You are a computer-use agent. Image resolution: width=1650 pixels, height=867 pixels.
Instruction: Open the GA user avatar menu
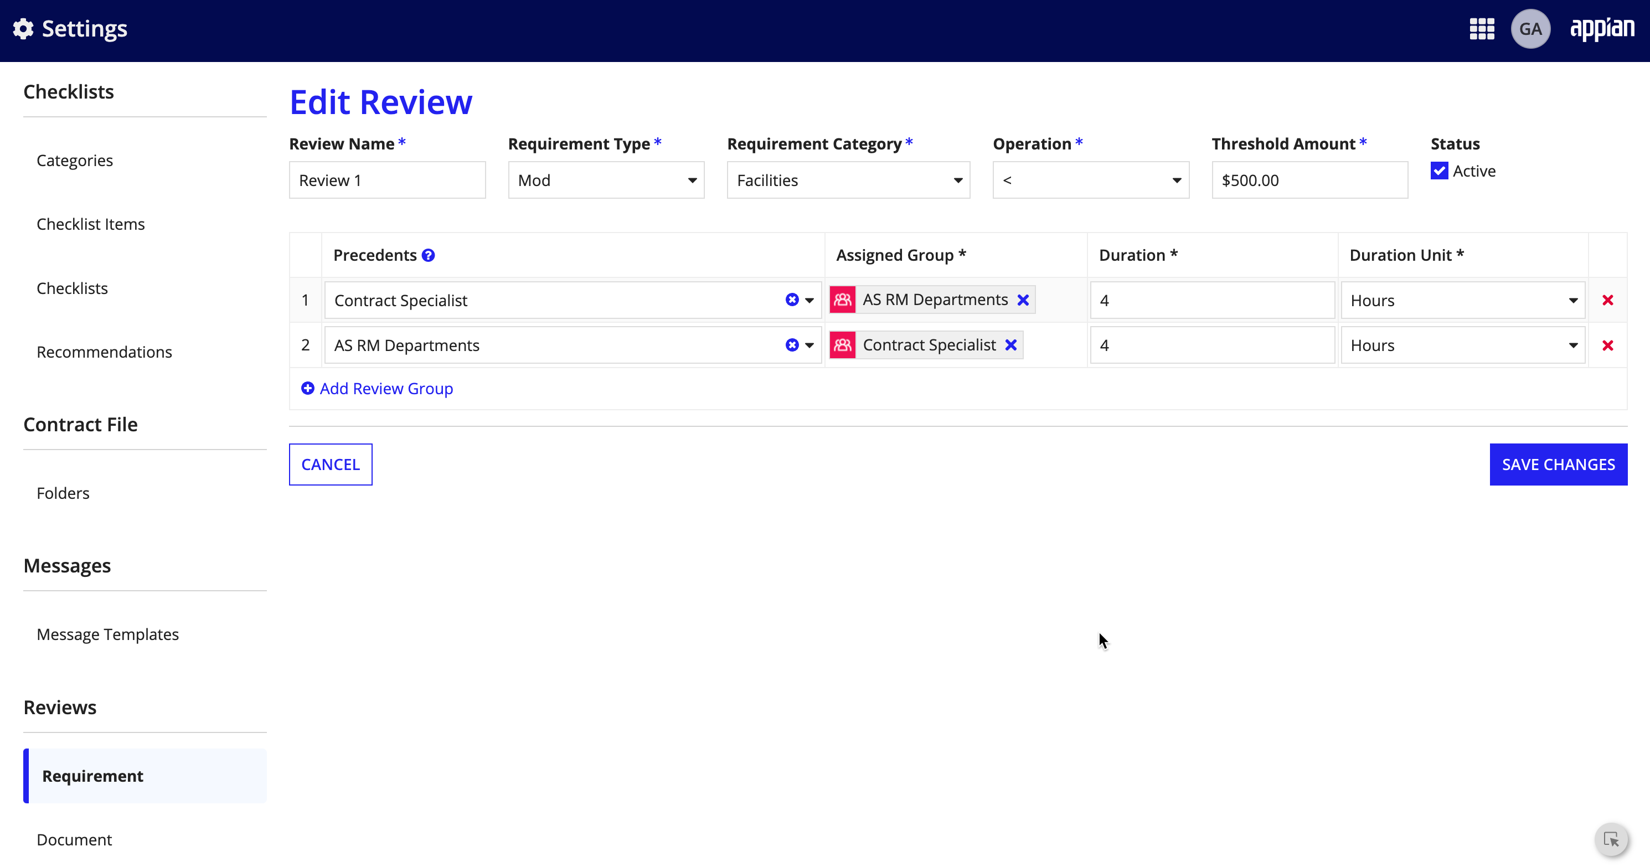point(1530,29)
